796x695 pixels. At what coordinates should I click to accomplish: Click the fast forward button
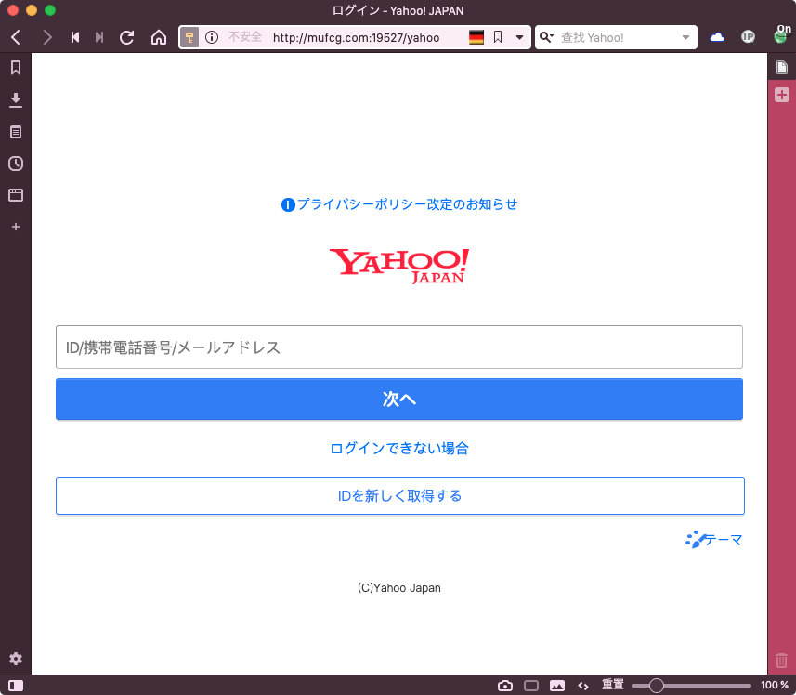click(99, 37)
